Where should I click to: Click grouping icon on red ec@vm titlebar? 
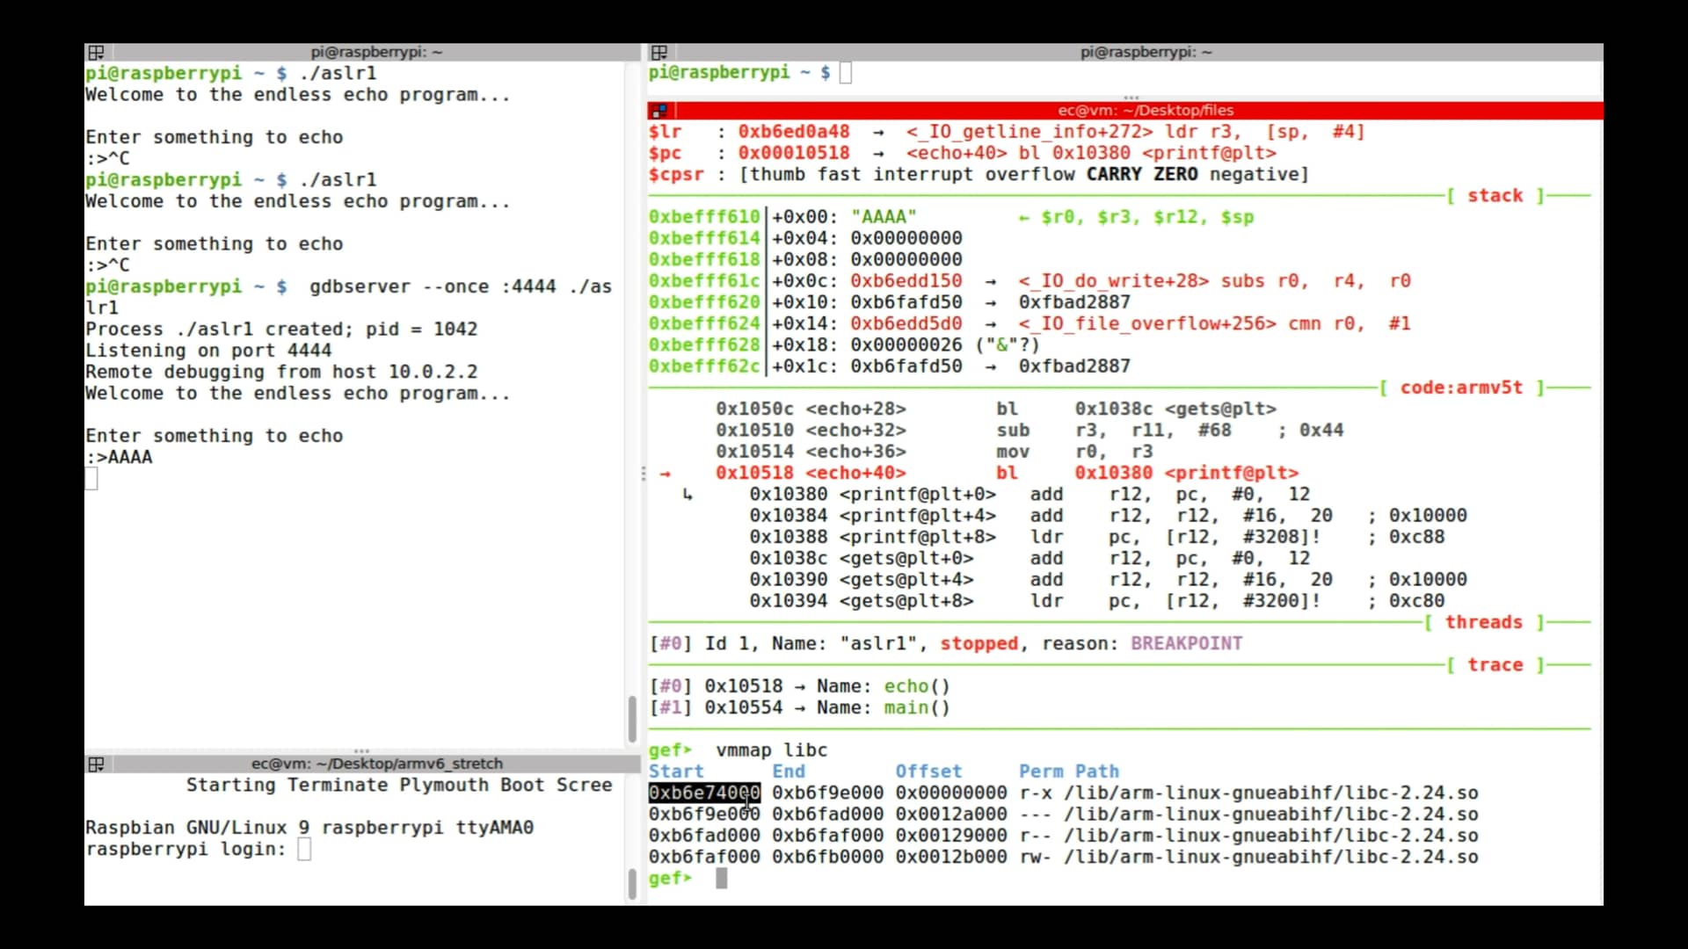pyautogui.click(x=658, y=111)
